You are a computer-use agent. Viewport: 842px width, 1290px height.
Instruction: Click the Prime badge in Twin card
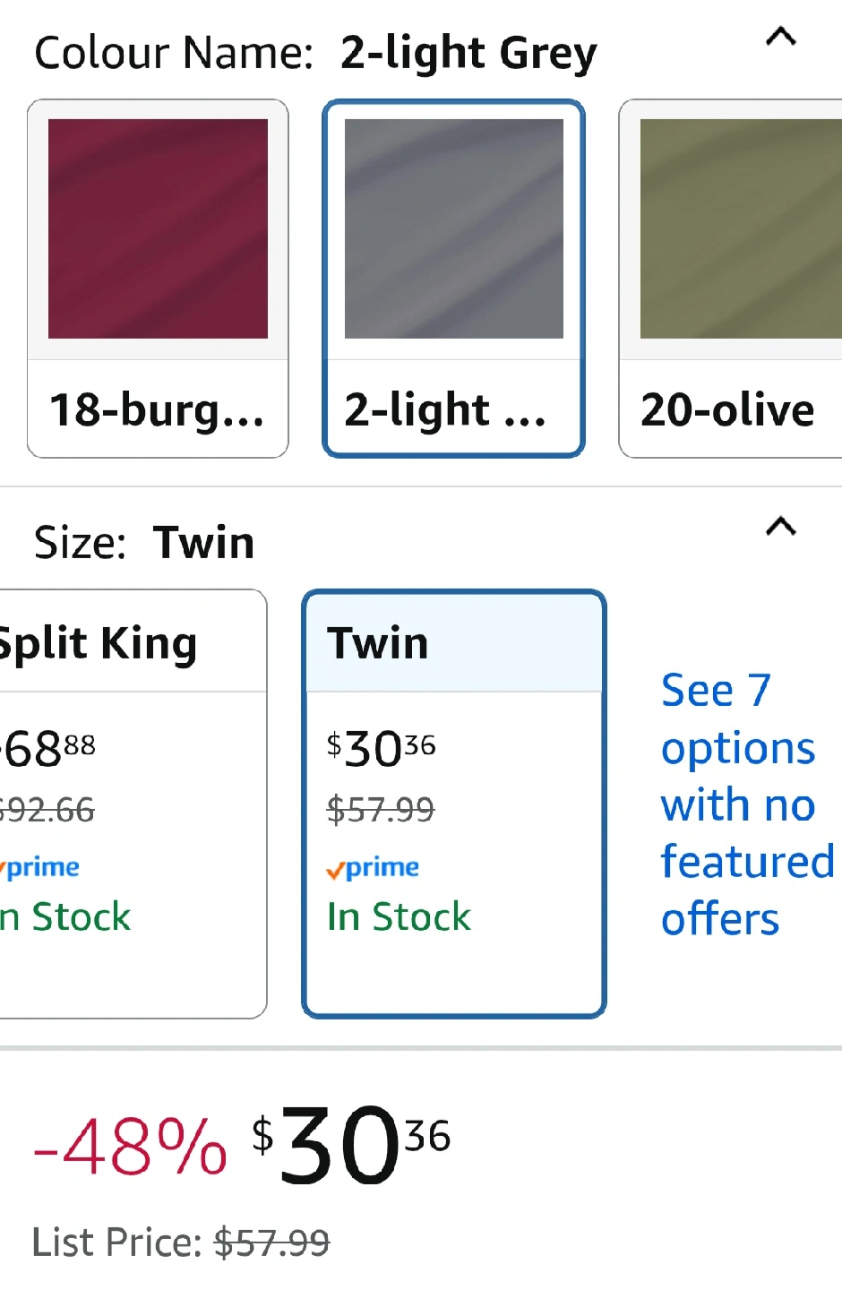[x=373, y=868]
